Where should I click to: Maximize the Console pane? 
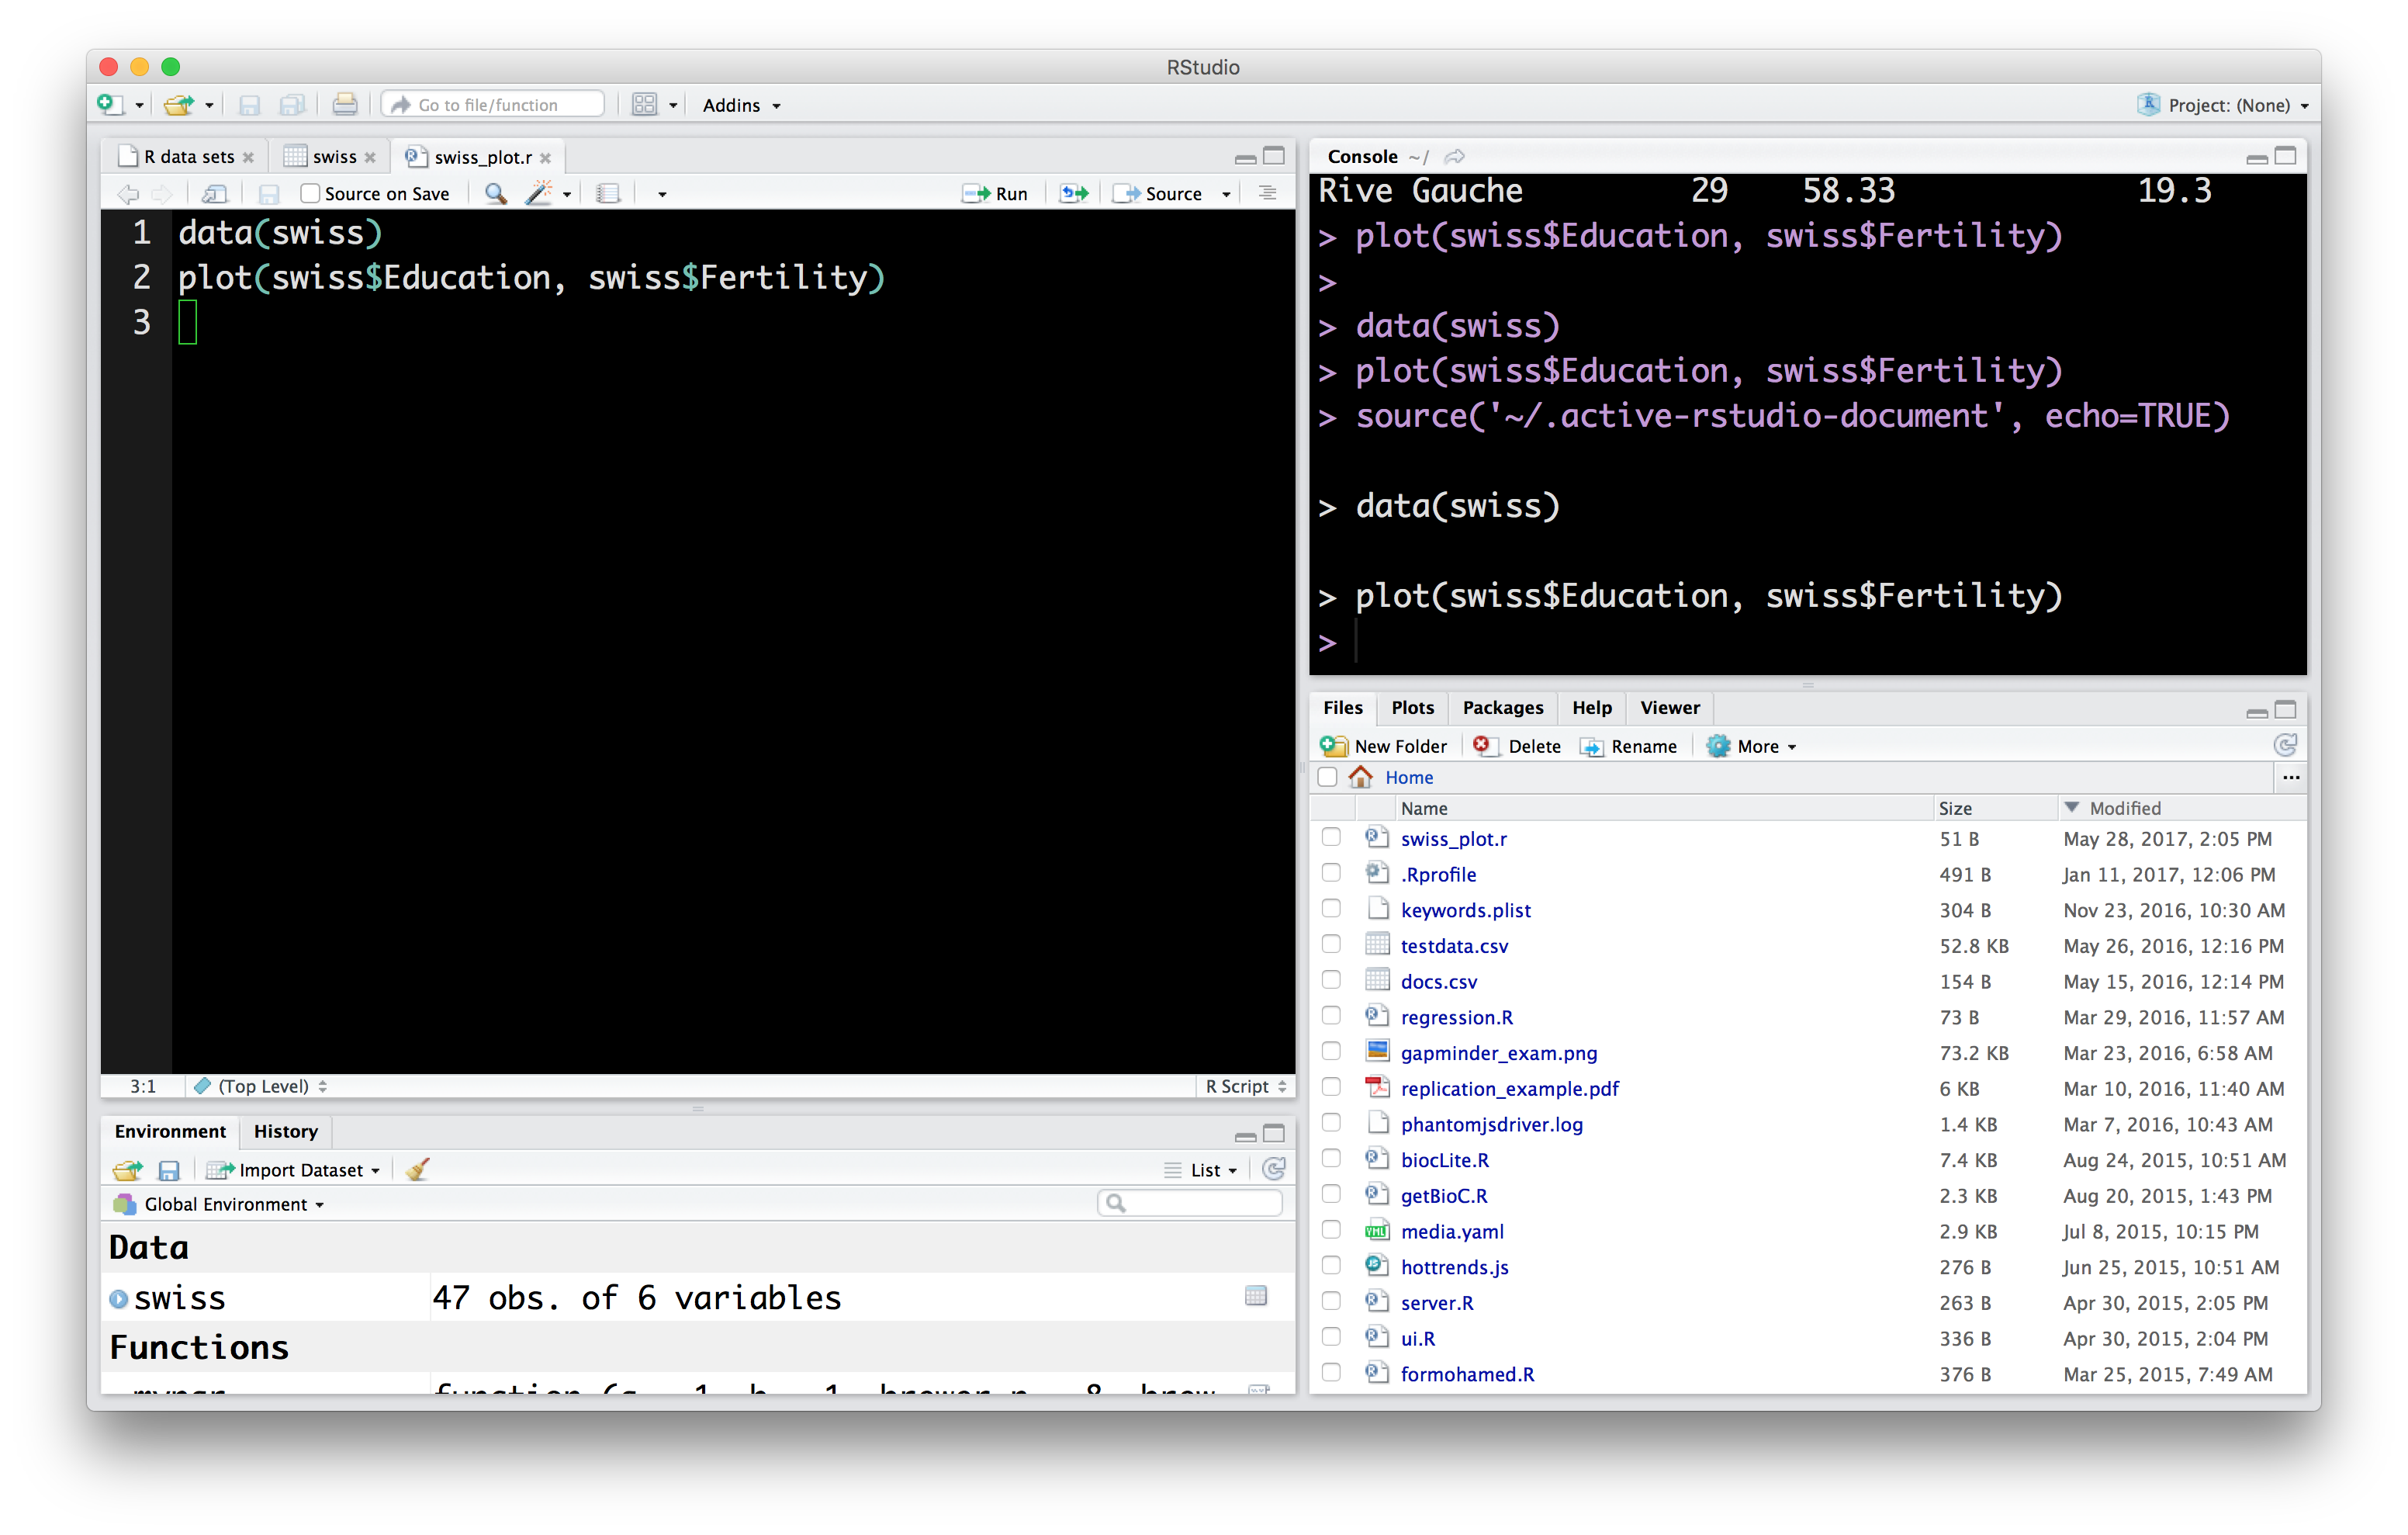[x=2285, y=156]
